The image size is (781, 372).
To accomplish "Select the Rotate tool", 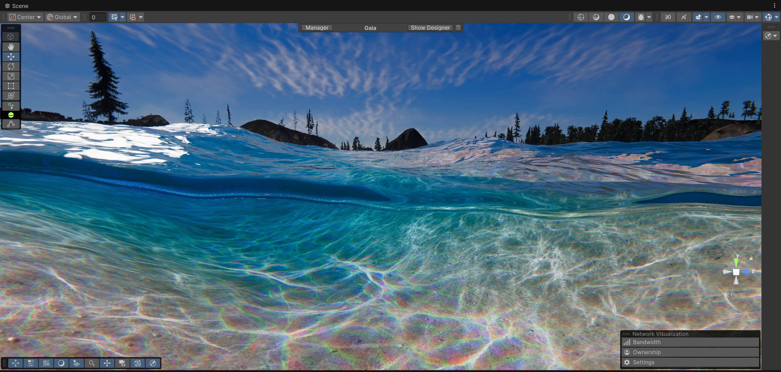I will [11, 66].
